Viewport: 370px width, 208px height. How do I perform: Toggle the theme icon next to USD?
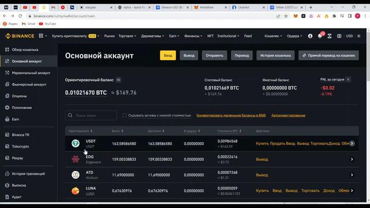(x=358, y=36)
